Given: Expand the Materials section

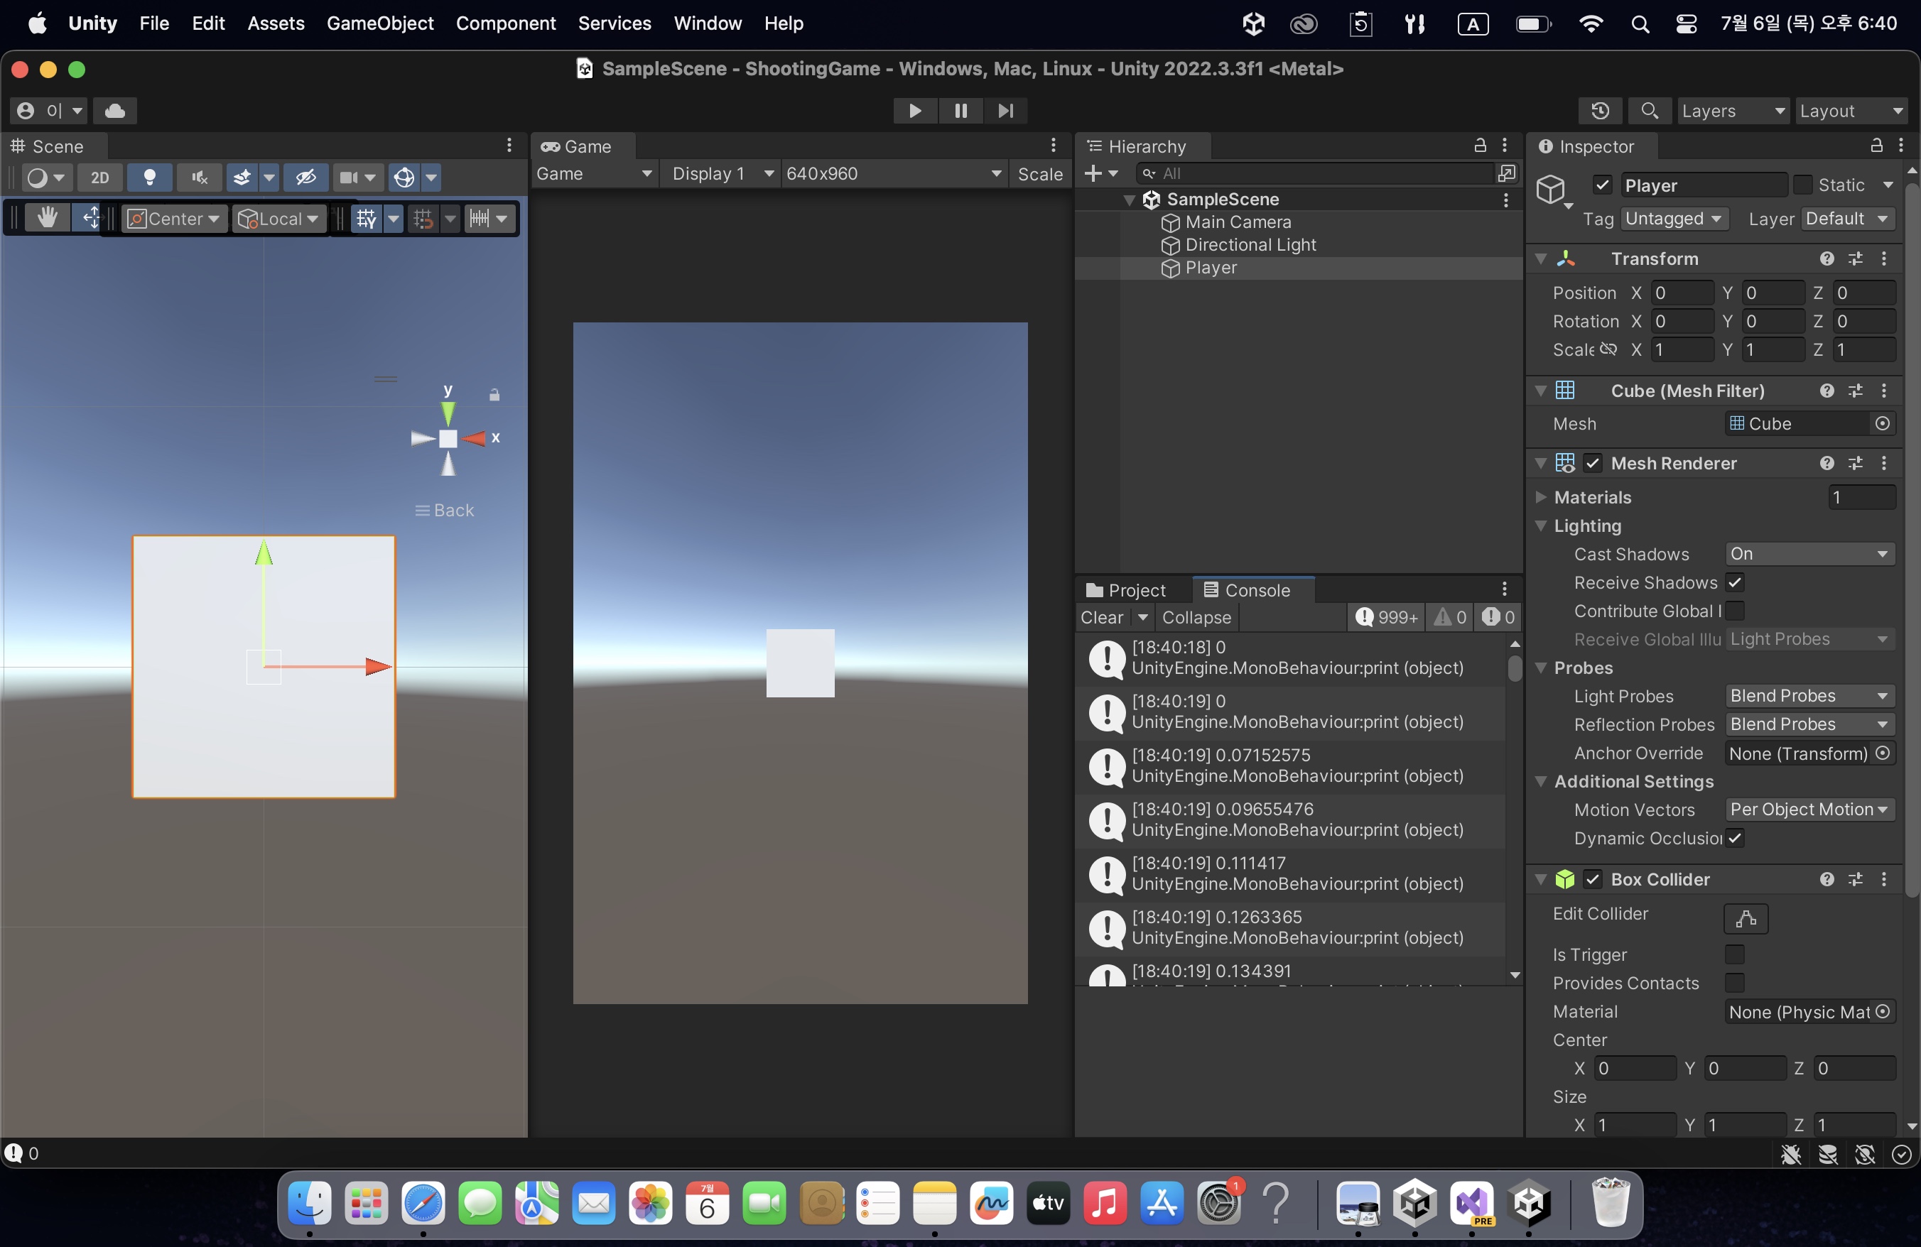Looking at the screenshot, I should (1541, 497).
